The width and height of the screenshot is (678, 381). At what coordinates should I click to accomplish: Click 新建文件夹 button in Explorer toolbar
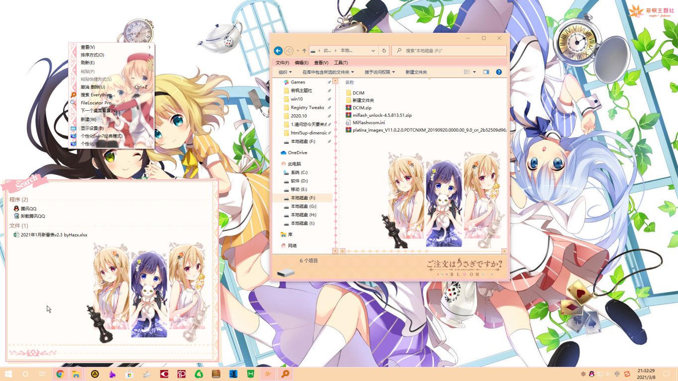pos(416,72)
